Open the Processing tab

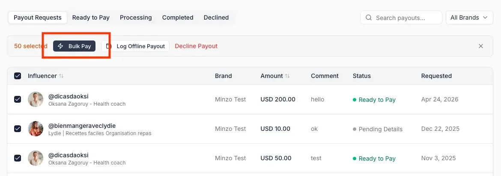click(136, 17)
